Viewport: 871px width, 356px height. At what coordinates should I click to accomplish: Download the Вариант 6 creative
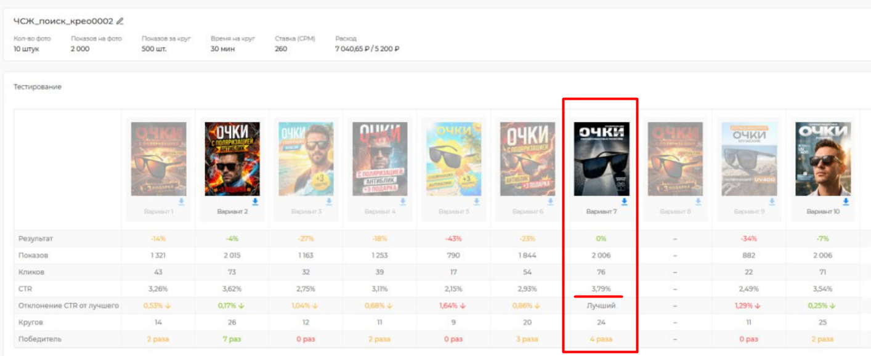point(550,201)
